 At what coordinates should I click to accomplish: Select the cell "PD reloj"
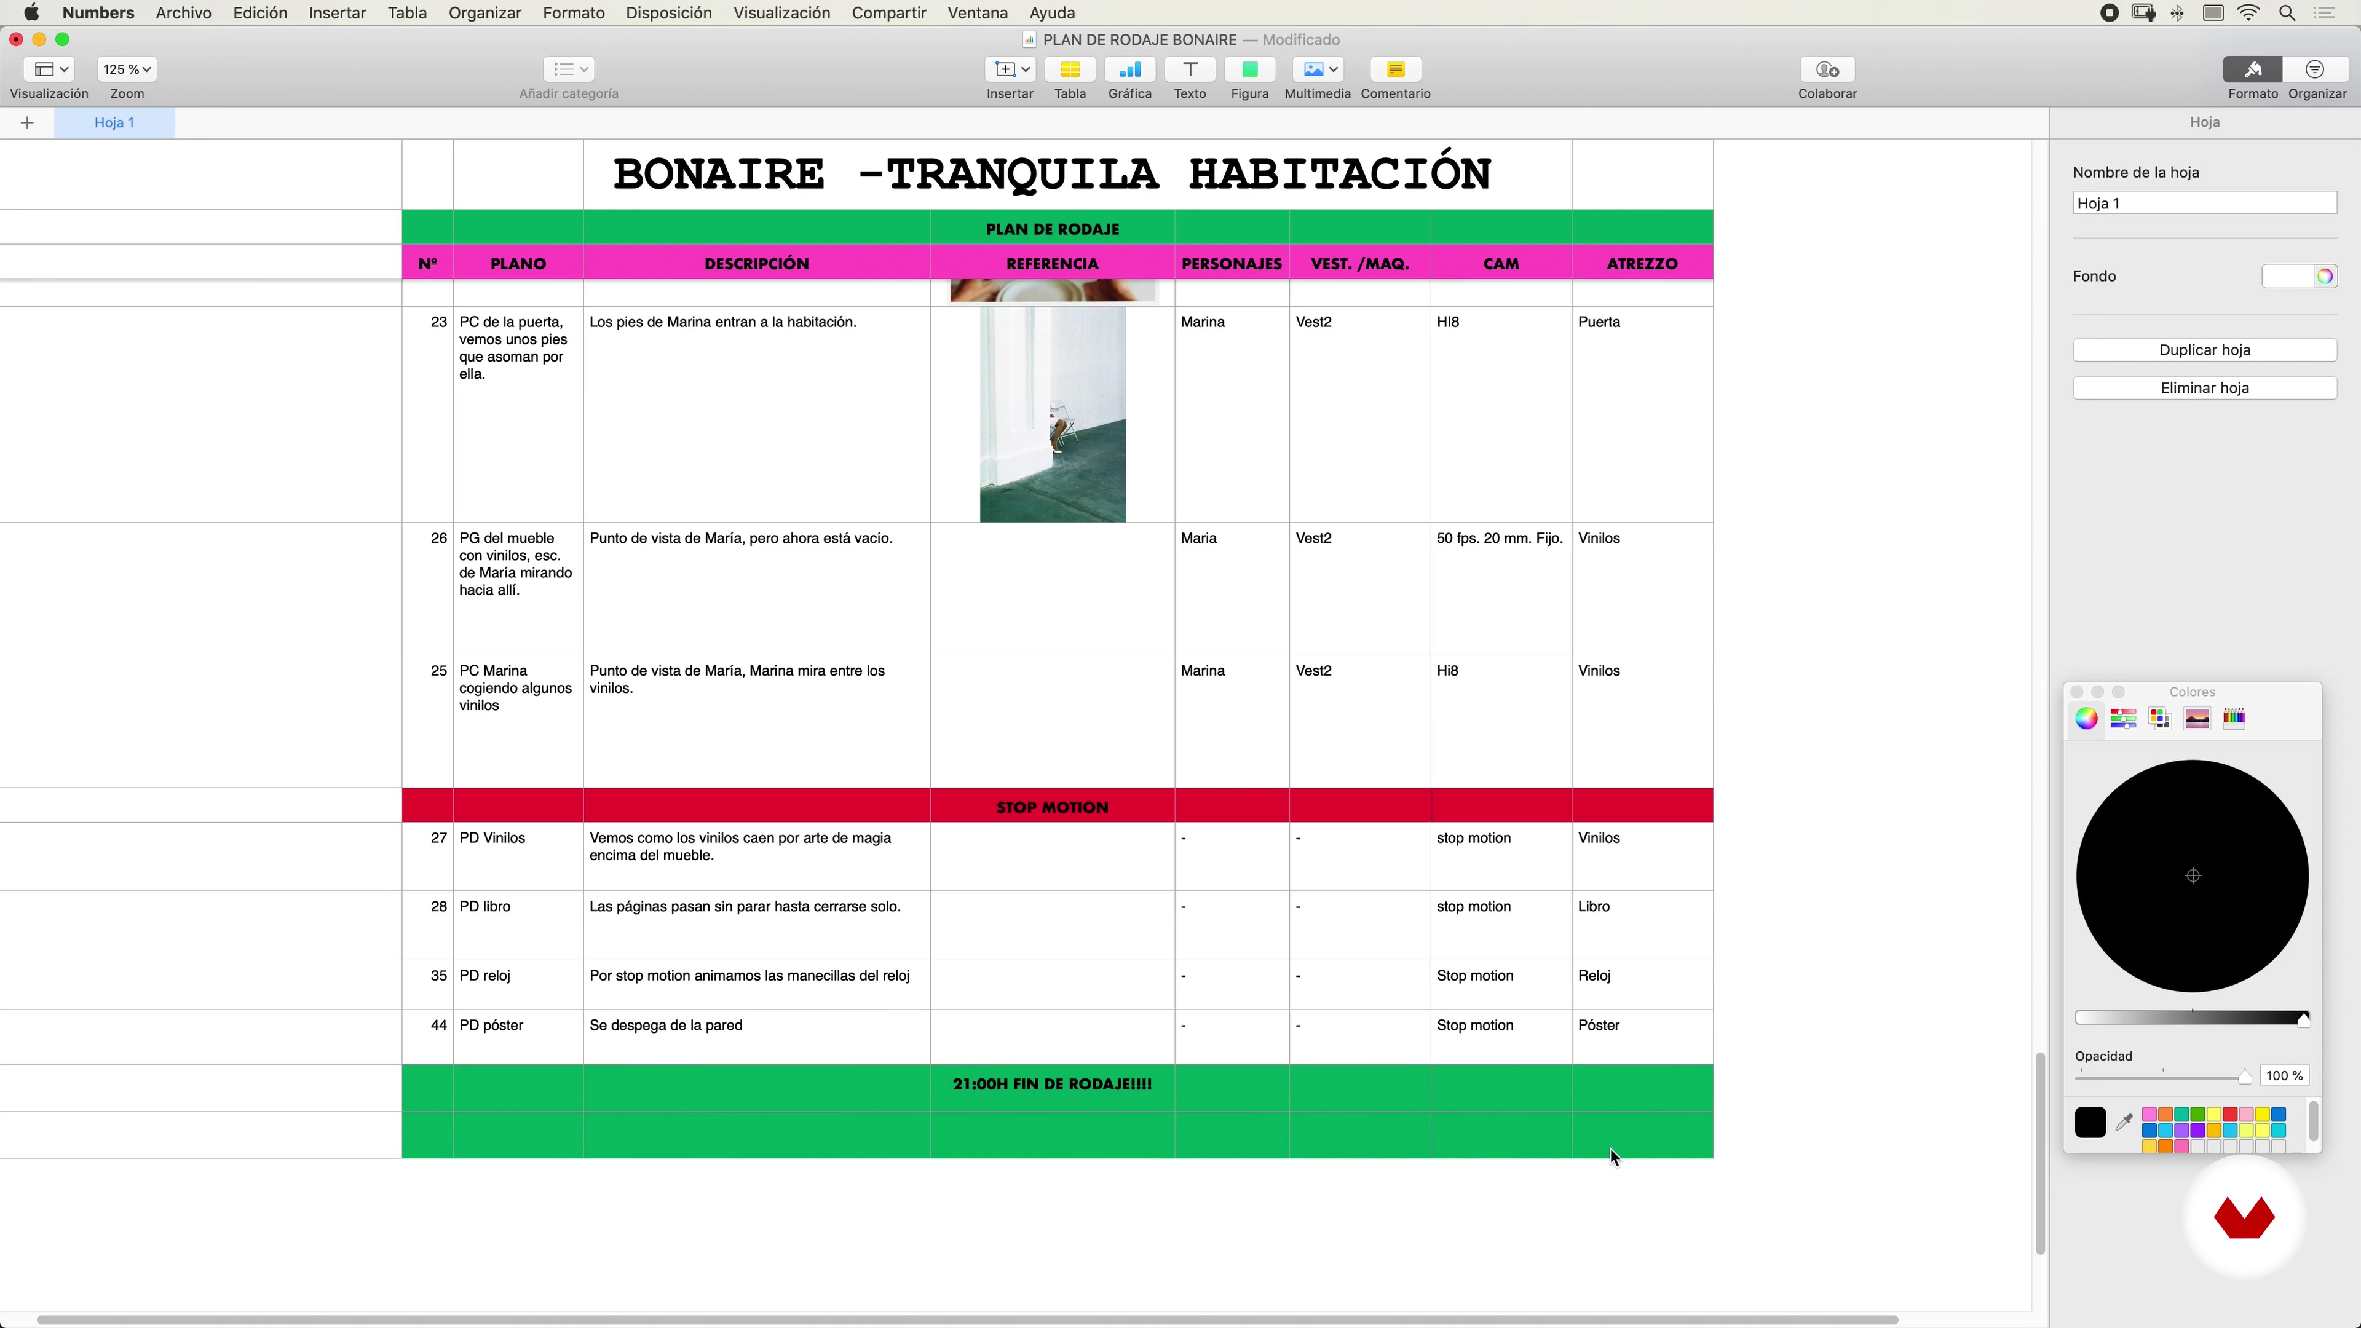click(518, 985)
